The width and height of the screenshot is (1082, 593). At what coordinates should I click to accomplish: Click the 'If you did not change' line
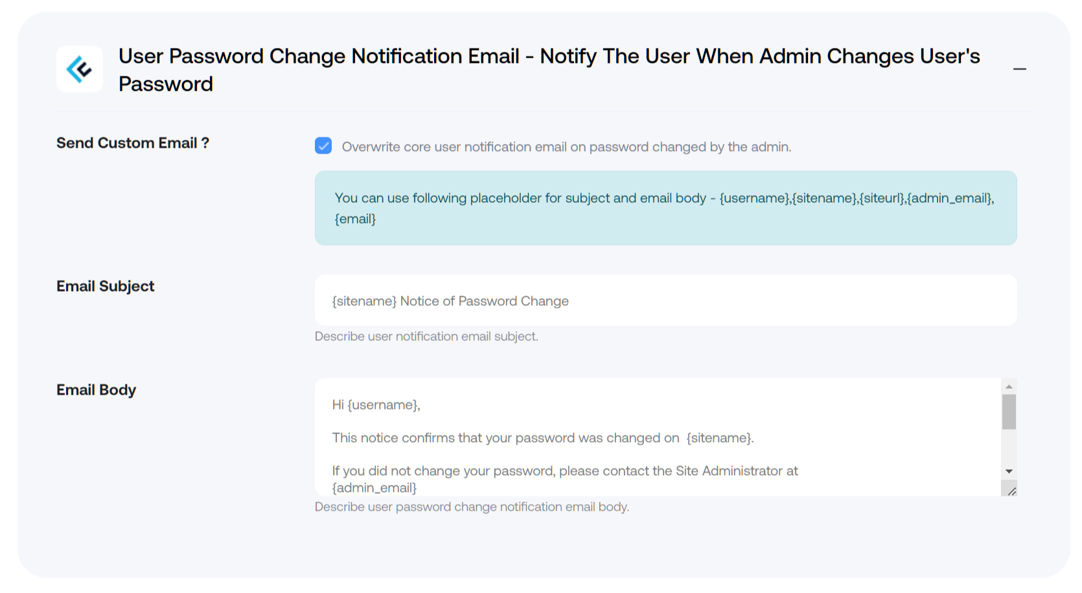(x=565, y=471)
